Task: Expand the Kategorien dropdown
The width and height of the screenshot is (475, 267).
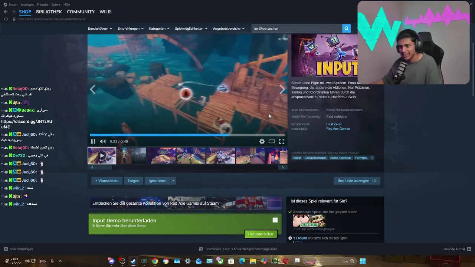Action: point(159,29)
